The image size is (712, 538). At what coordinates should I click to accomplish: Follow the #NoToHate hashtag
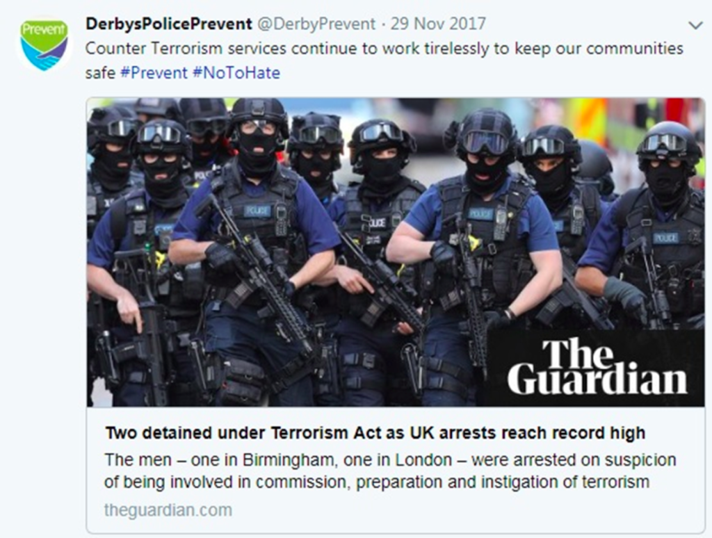click(236, 73)
